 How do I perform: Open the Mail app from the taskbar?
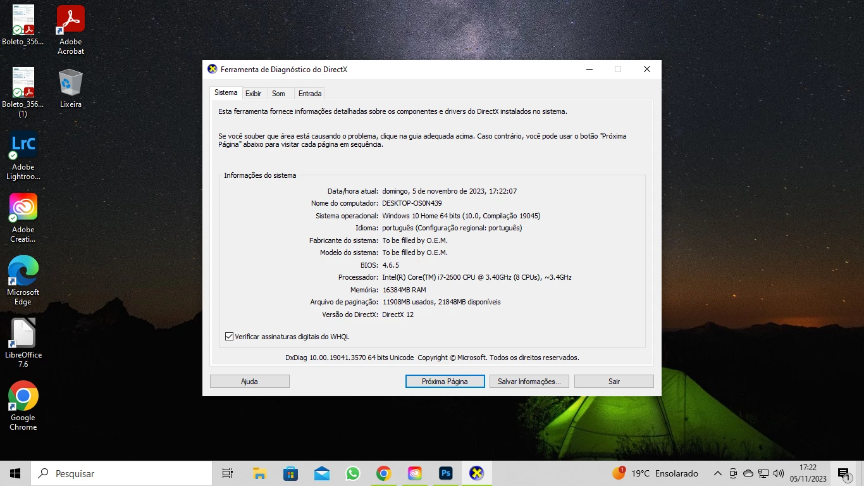321,473
